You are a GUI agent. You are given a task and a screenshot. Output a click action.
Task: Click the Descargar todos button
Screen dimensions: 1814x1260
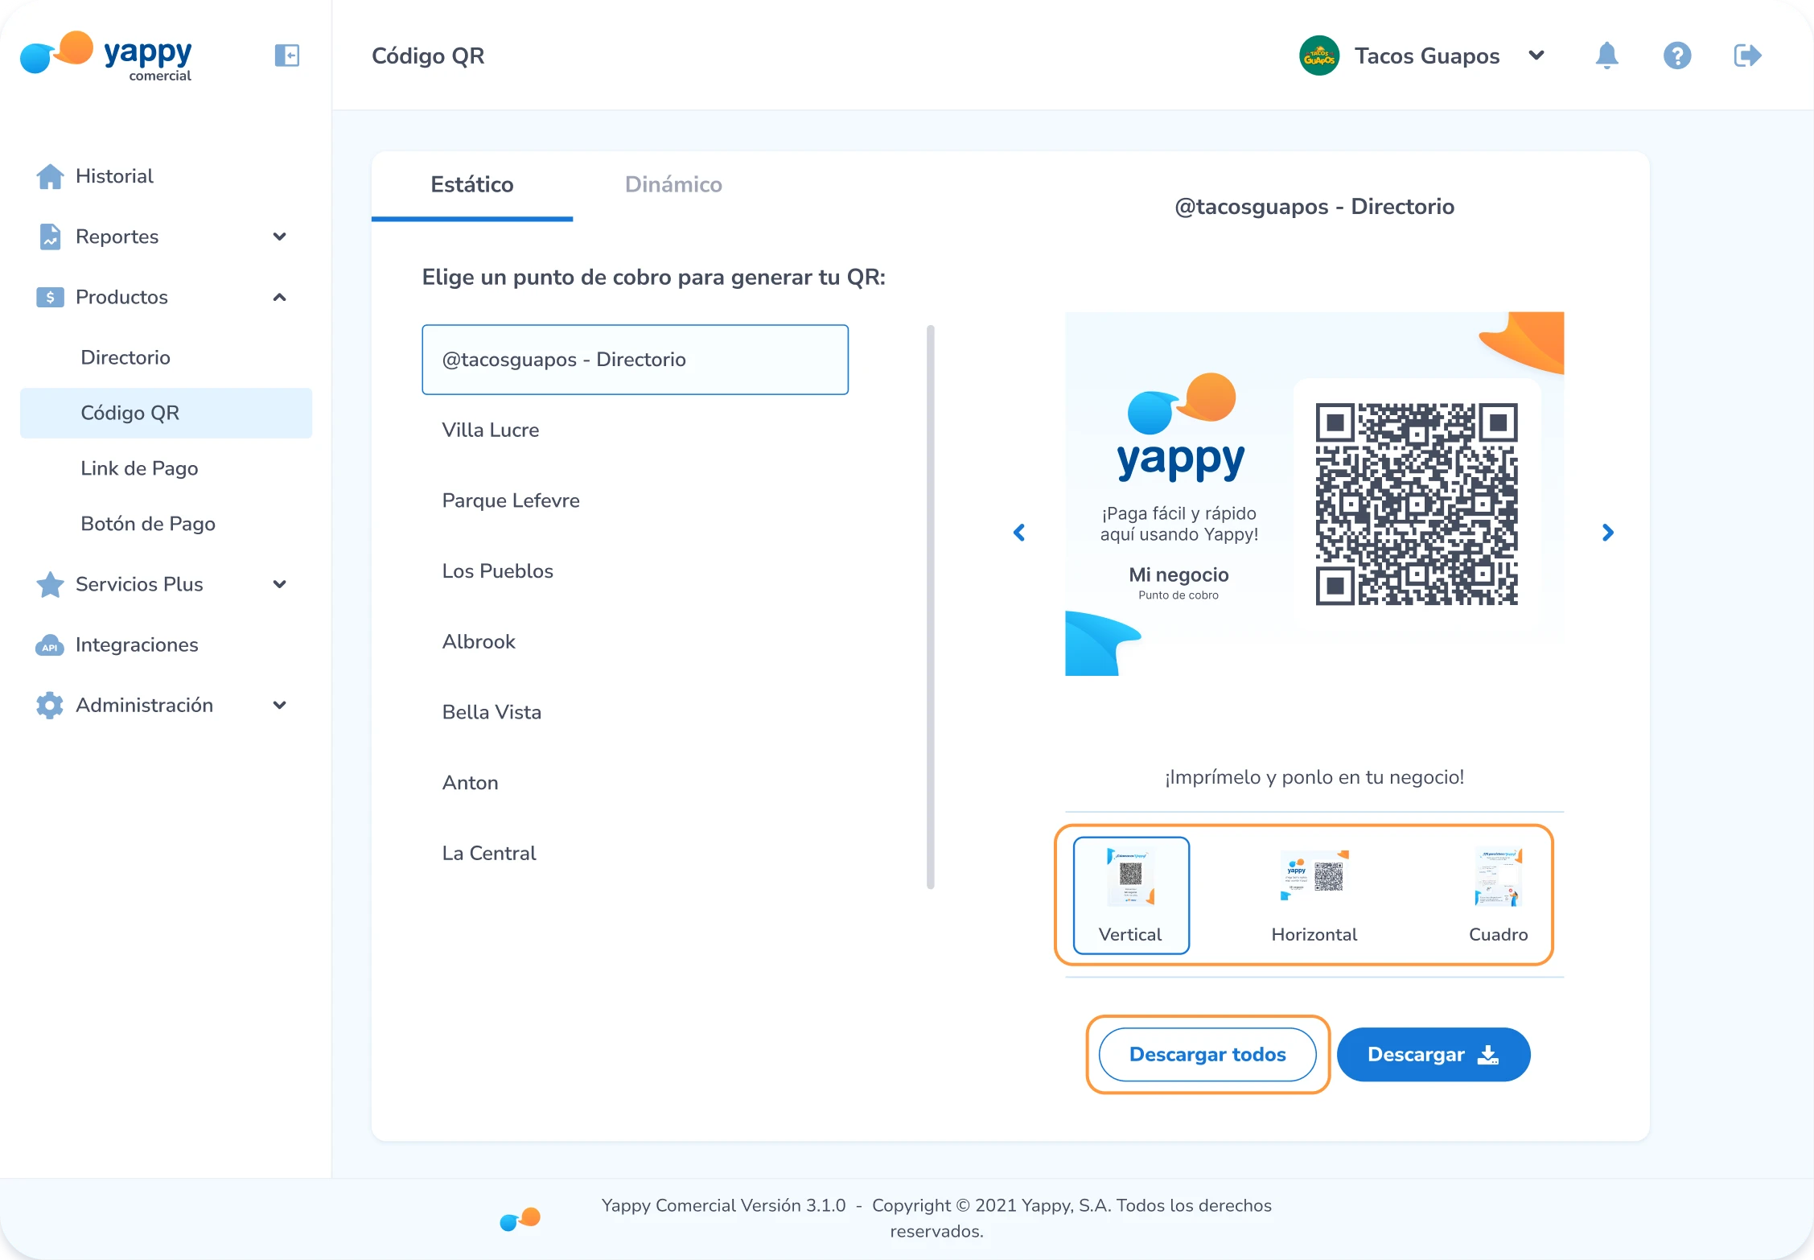tap(1207, 1055)
